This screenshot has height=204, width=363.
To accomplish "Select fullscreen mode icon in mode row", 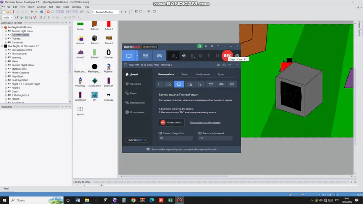I will [179, 84].
